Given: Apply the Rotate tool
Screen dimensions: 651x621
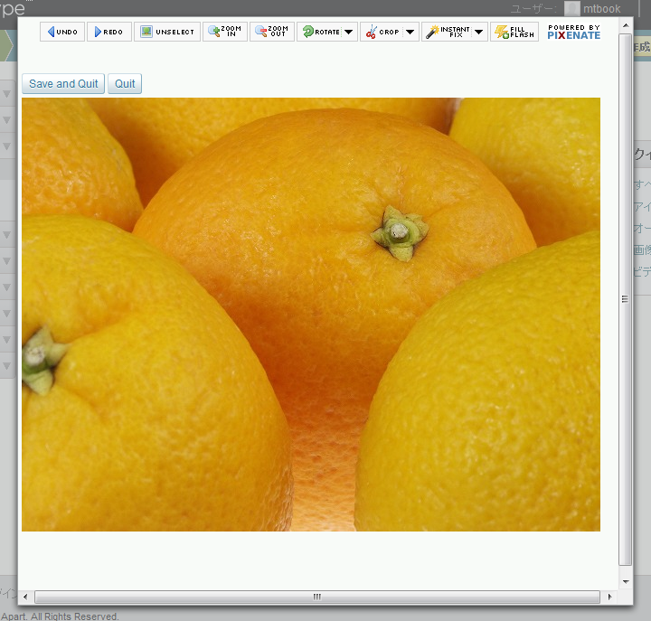Looking at the screenshot, I should click(321, 32).
